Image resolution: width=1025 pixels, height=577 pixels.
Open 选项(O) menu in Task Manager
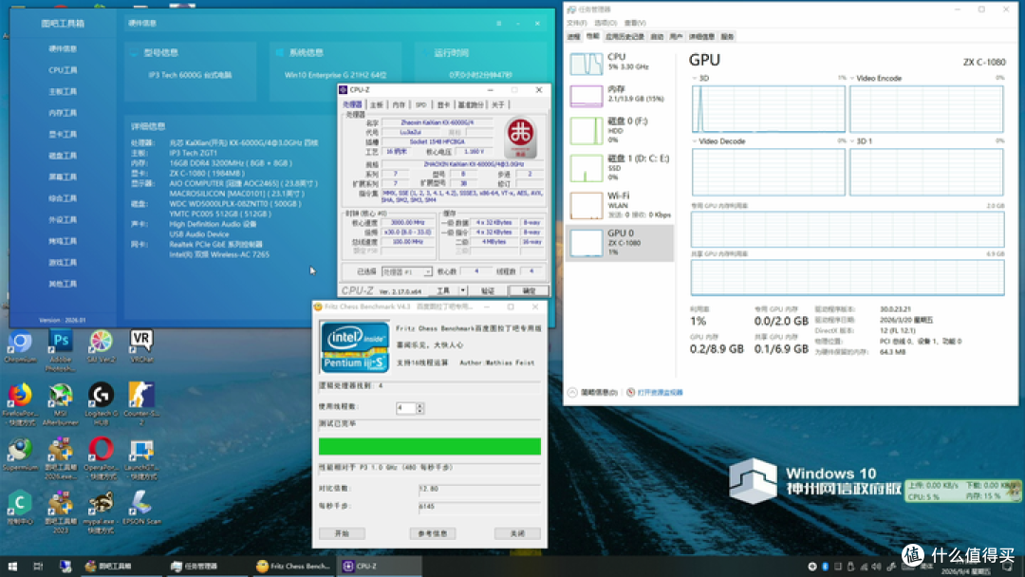[x=606, y=23]
